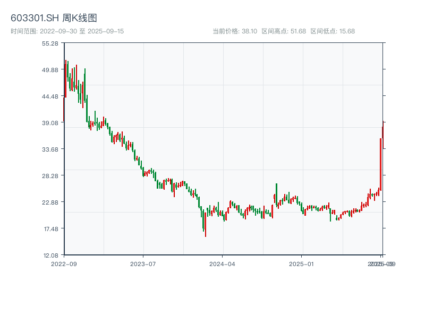Click the latest tall red candlestick at far right
Viewport: 425px width, 318px height.
(x=380, y=164)
